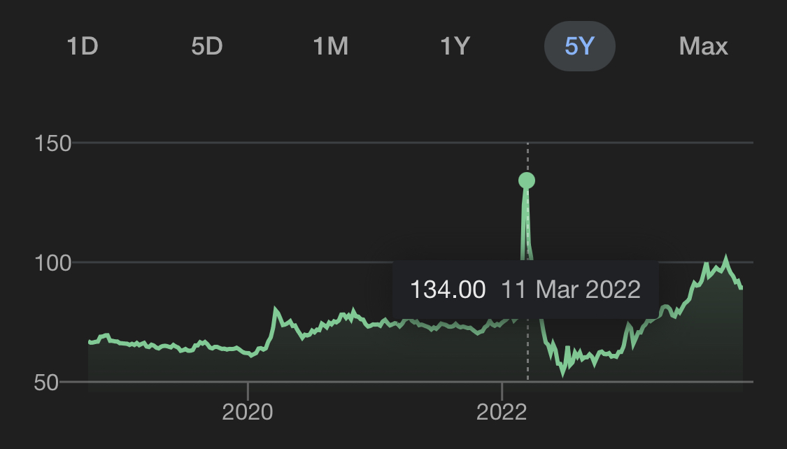Switch to the 1D time range

coord(83,46)
